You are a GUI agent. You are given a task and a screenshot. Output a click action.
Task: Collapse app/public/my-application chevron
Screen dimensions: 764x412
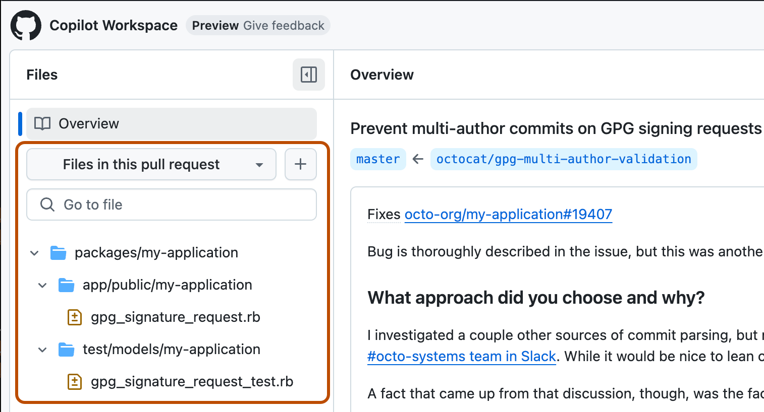click(42, 285)
